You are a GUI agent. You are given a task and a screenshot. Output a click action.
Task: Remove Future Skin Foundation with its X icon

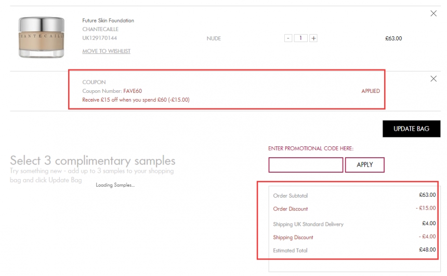[433, 13]
